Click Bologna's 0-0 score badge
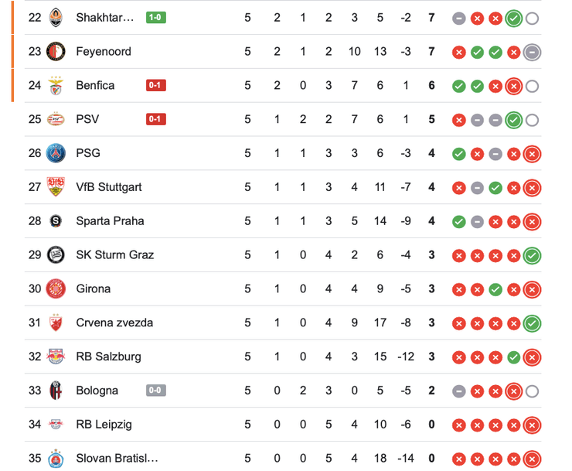572x471 pixels. tap(155, 391)
